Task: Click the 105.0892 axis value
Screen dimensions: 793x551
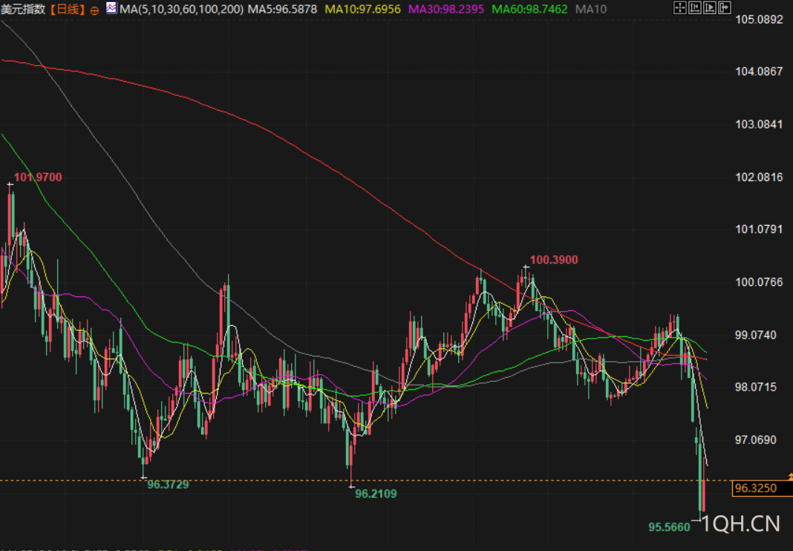Action: click(x=759, y=20)
